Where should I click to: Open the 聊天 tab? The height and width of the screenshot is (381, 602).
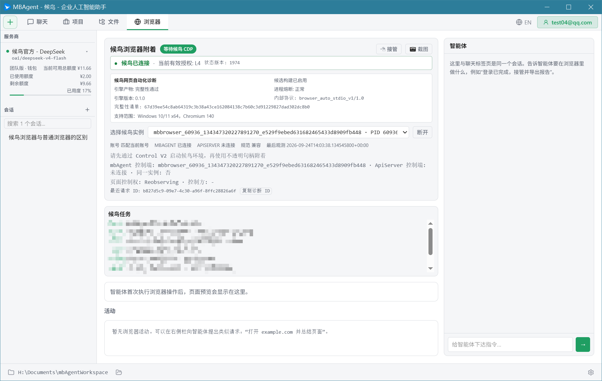38,22
